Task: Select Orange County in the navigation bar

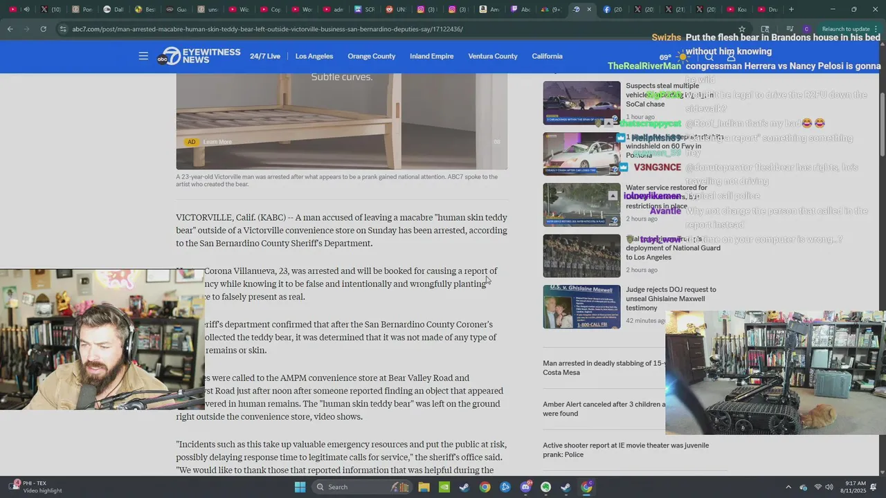Action: tap(372, 56)
